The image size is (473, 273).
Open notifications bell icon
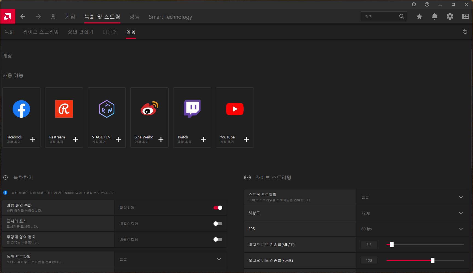point(434,17)
